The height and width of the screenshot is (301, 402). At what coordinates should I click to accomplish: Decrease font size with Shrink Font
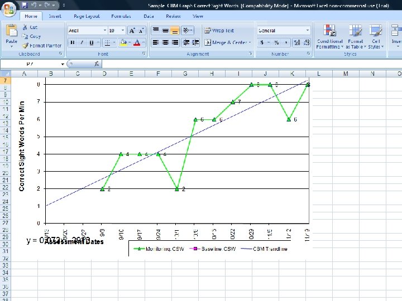(x=141, y=31)
